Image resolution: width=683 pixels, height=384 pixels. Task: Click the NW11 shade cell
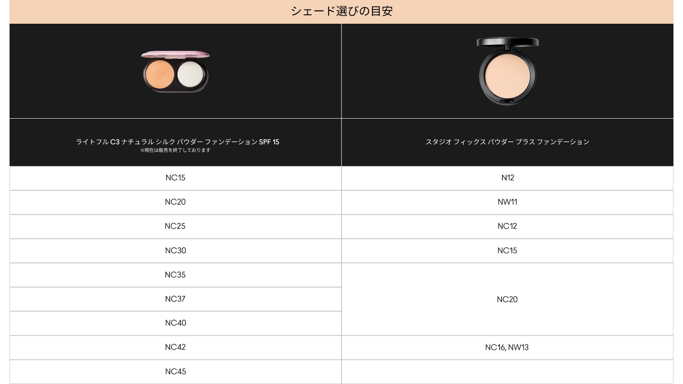pyautogui.click(x=508, y=202)
